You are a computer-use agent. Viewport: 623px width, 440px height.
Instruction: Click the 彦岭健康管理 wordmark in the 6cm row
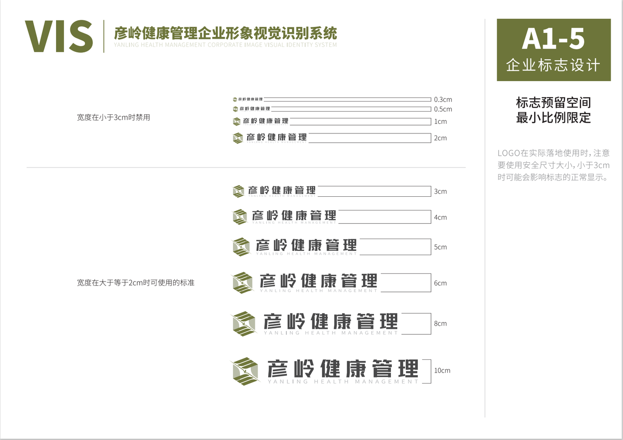[318, 281]
